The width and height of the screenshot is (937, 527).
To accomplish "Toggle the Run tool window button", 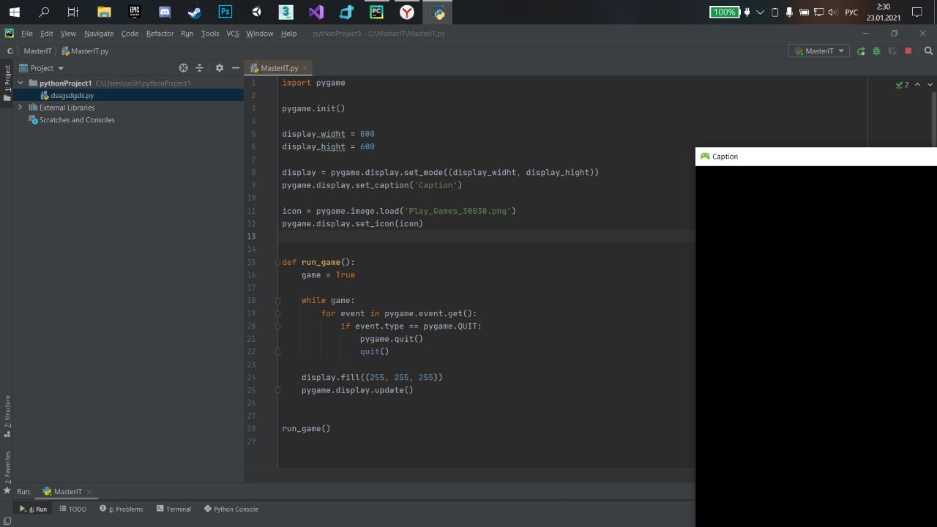I will tap(34, 509).
